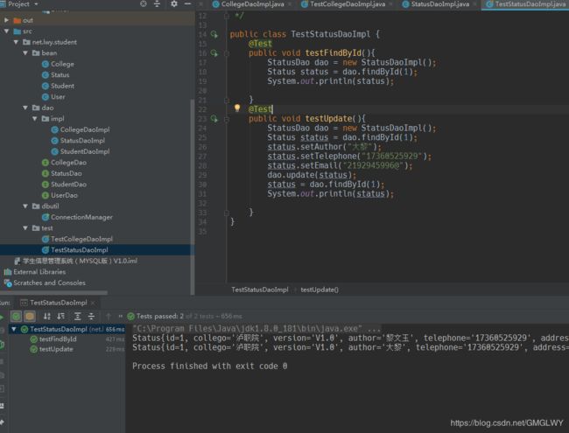Click fold marker at line 16 gutter

[227, 53]
